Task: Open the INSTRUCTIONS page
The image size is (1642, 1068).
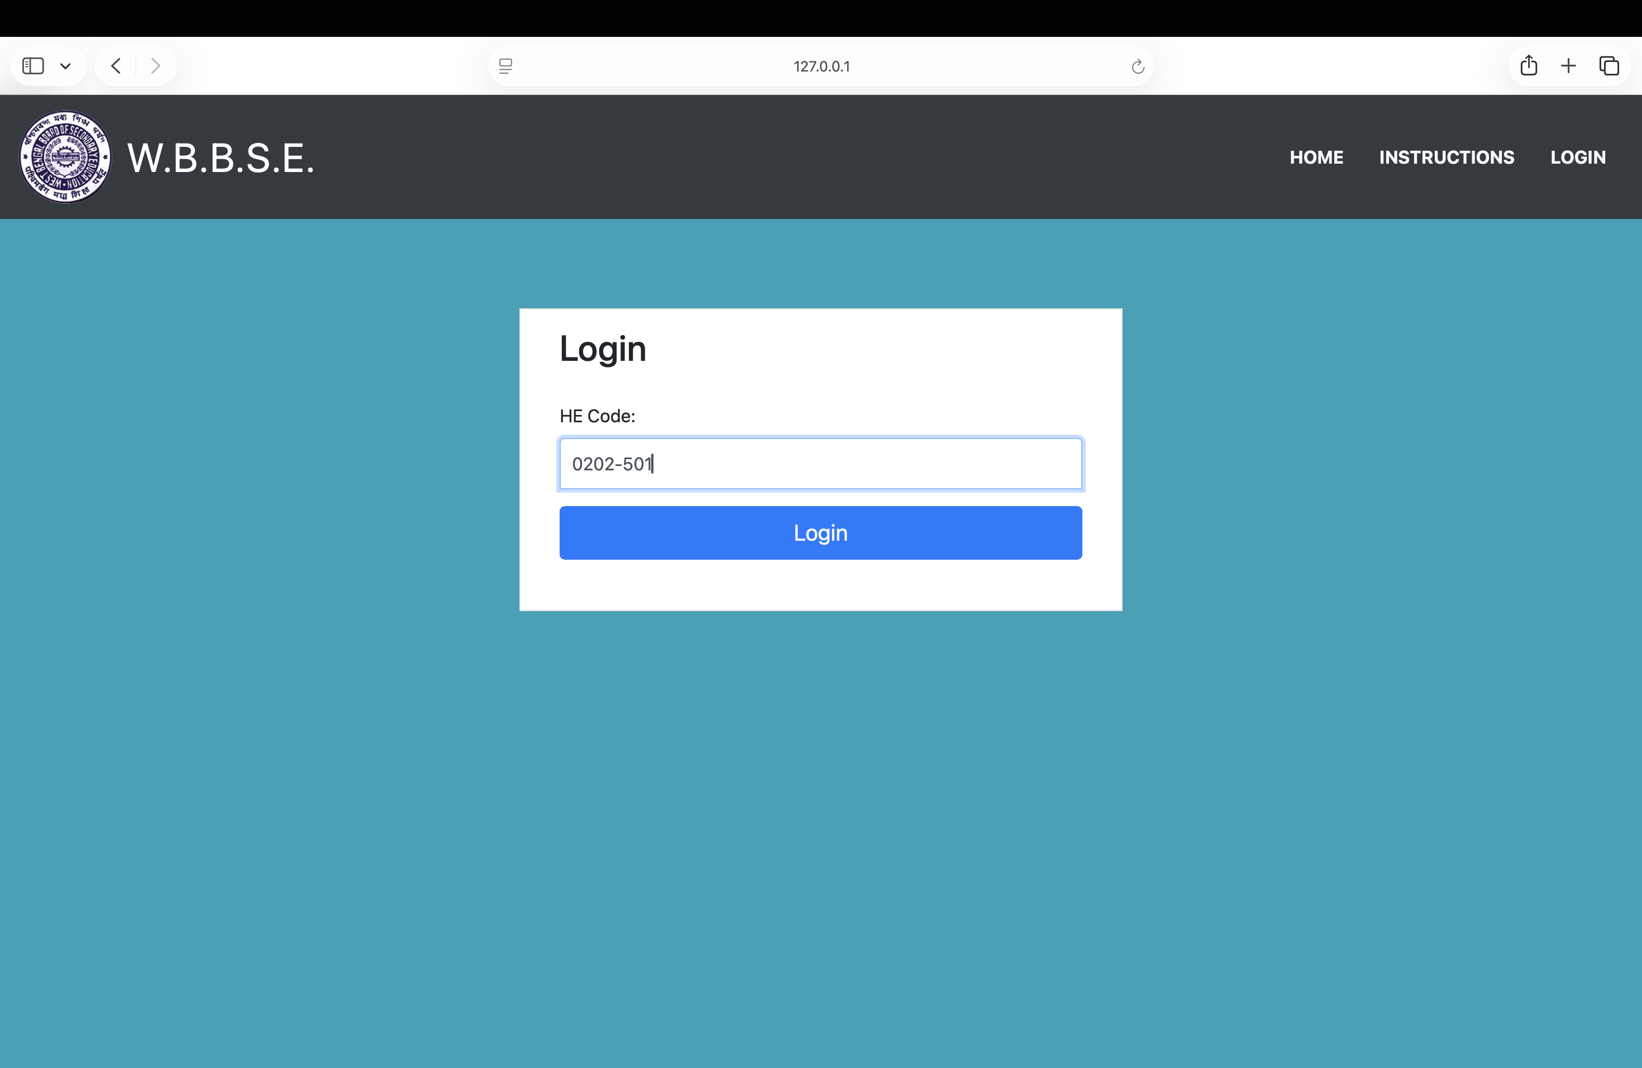Action: pyautogui.click(x=1446, y=156)
